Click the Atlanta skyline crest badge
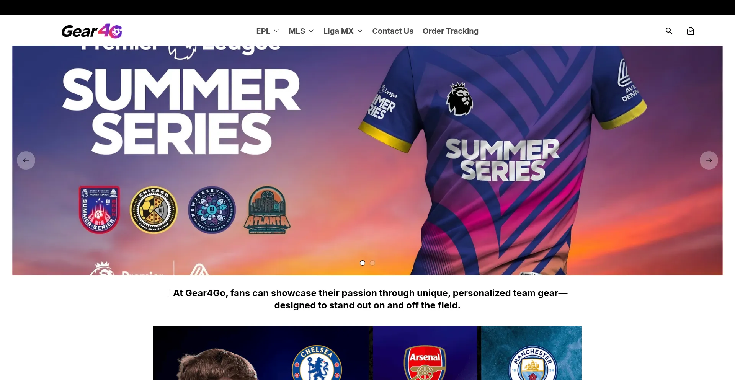 pyautogui.click(x=267, y=210)
